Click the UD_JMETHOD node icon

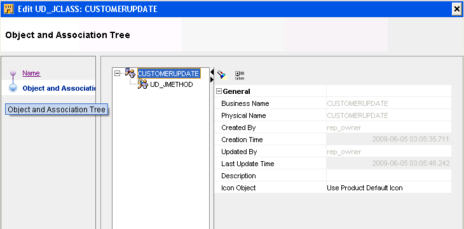(x=142, y=84)
